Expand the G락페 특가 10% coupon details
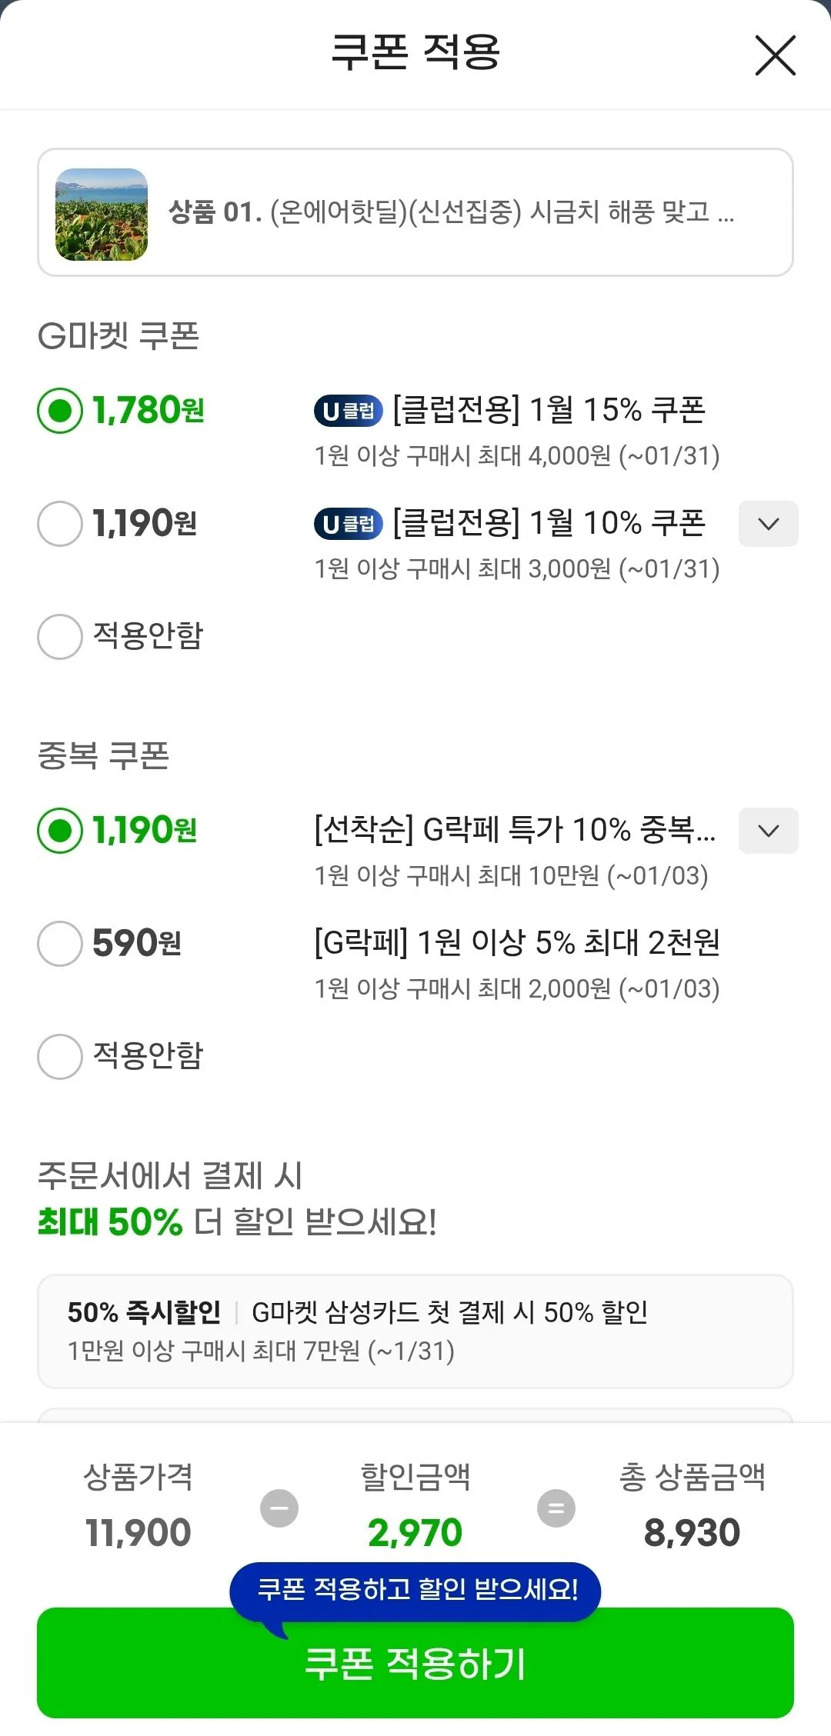The image size is (831, 1736). point(767,831)
